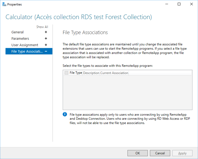Click the Apply button
Image resolution: width=198 pixels, height=159 pixels.
[182, 153]
